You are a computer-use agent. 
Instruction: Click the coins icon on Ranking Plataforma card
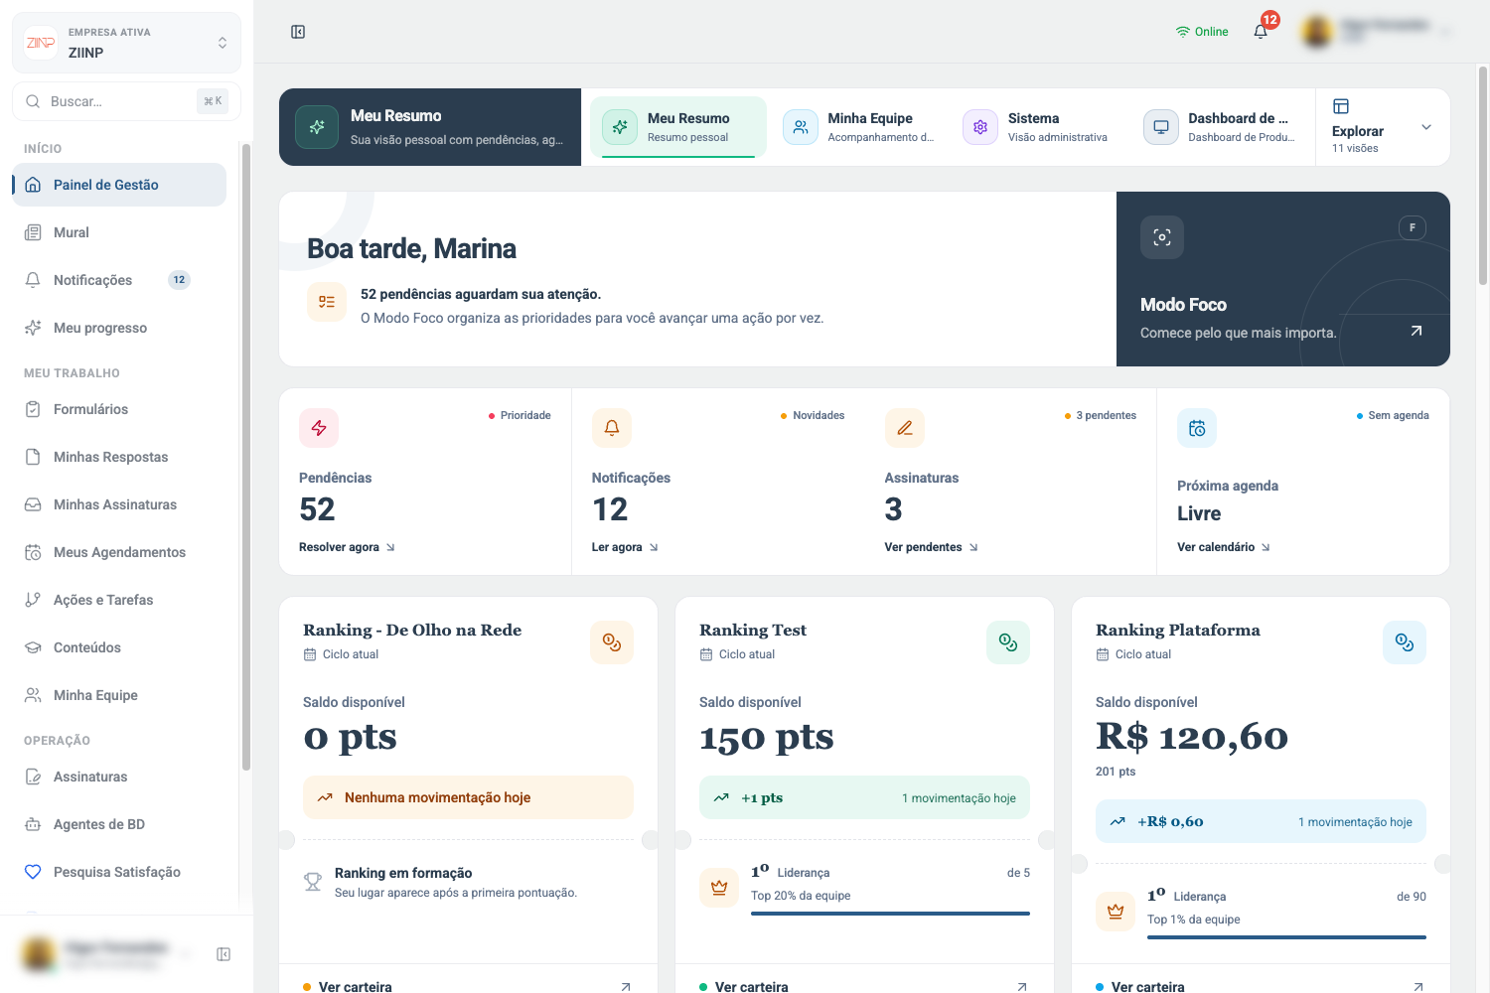[1405, 642]
